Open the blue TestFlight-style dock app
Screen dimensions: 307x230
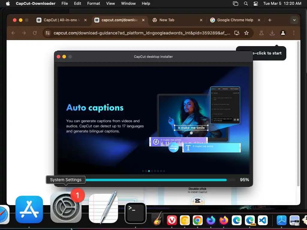[x=282, y=220]
